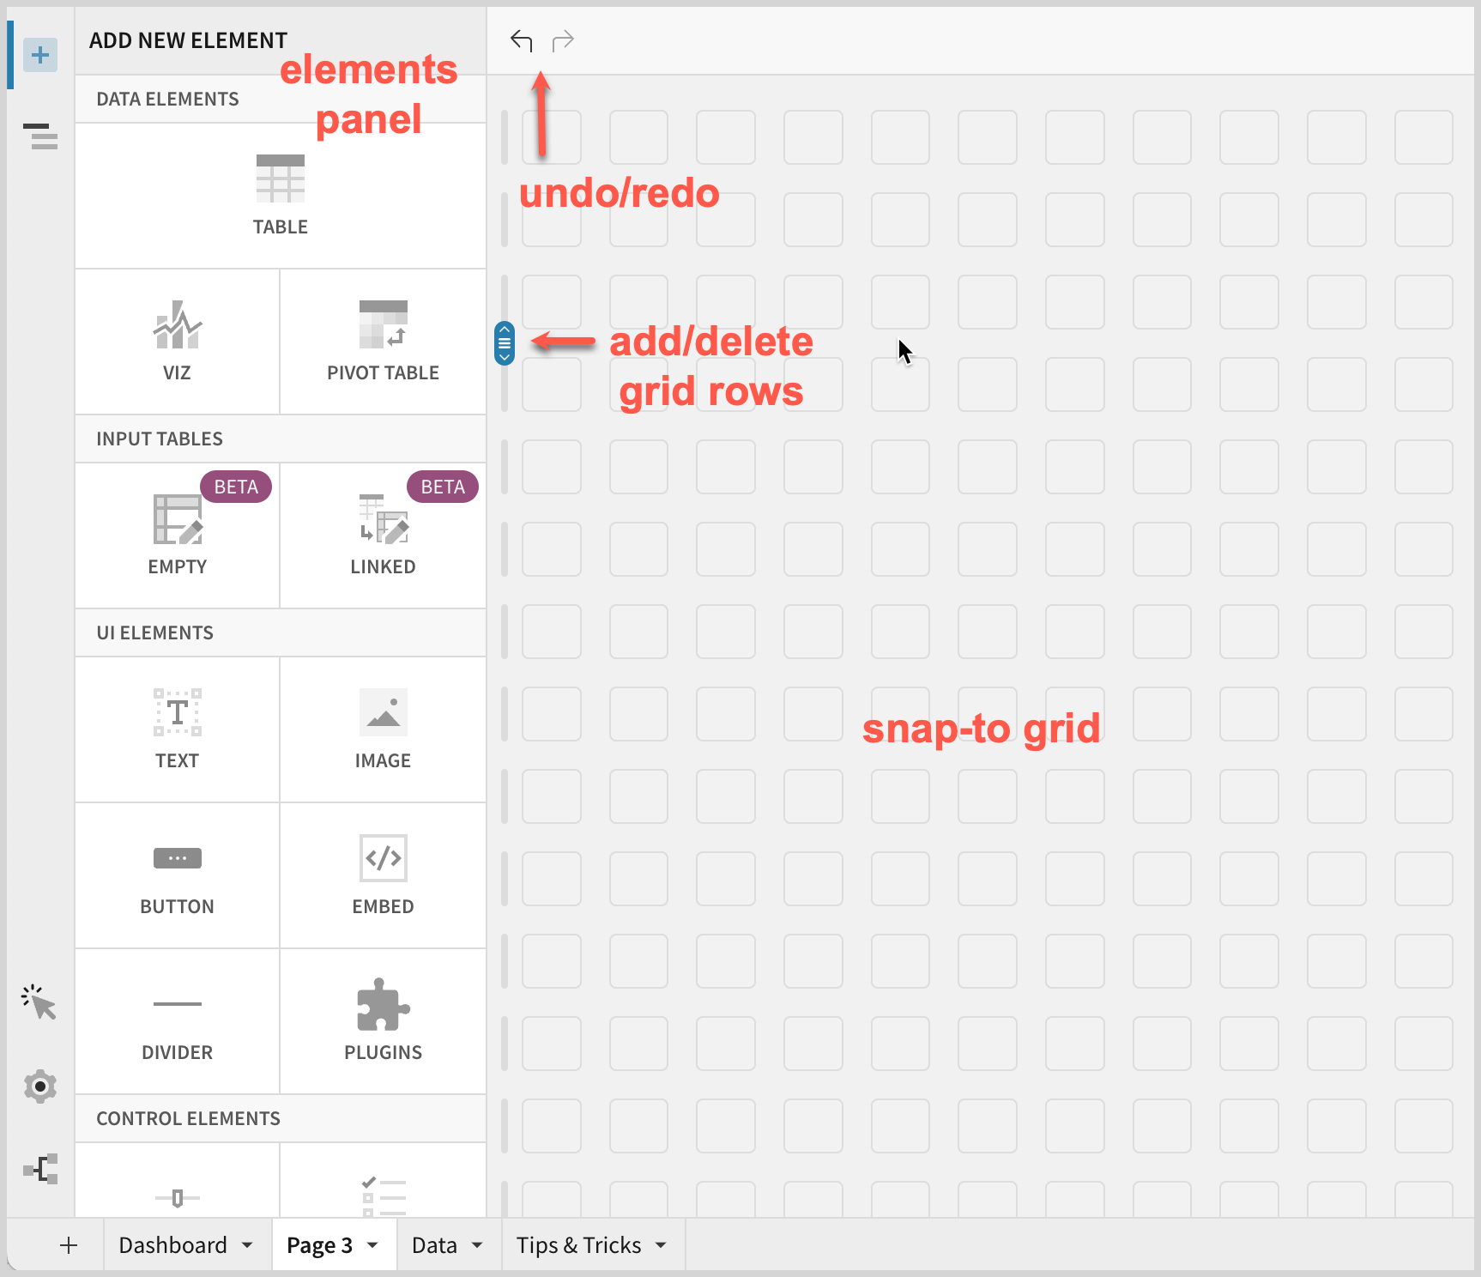Image resolution: width=1481 pixels, height=1277 pixels.
Task: Create a Linked input table
Action: 383,536
